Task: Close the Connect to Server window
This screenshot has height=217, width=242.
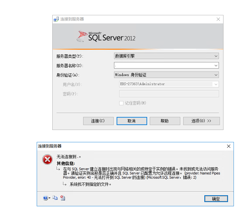Action: coord(218,19)
